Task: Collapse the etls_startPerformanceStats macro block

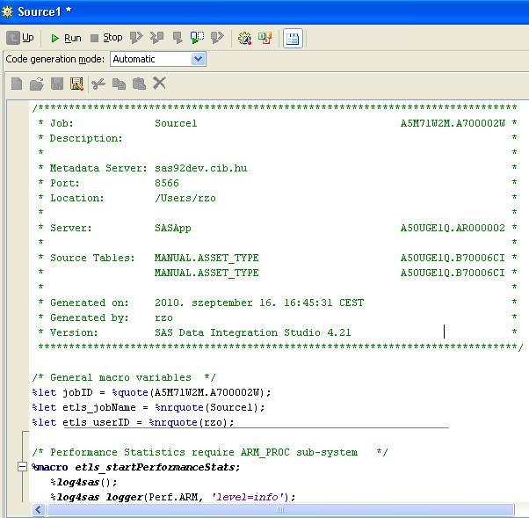Action: tap(22, 467)
